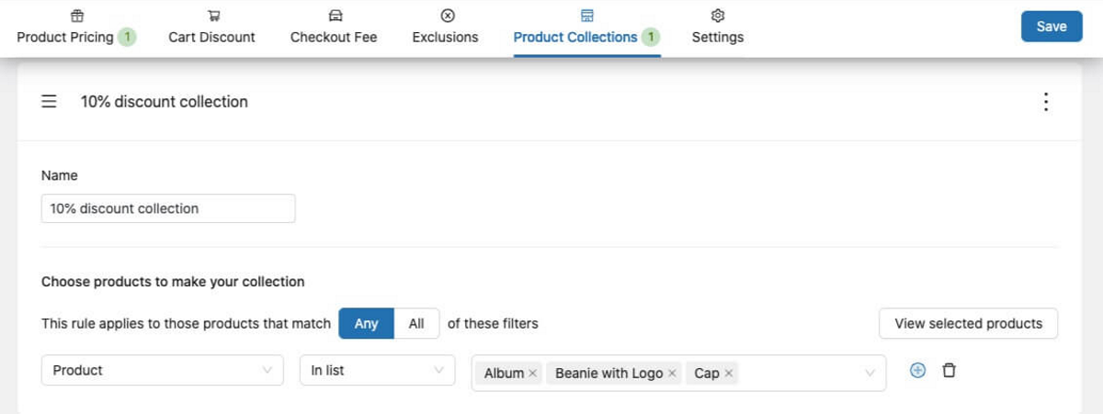1103x414 pixels.
Task: Click the cart icon above Cart Discount
Action: pyautogui.click(x=212, y=16)
